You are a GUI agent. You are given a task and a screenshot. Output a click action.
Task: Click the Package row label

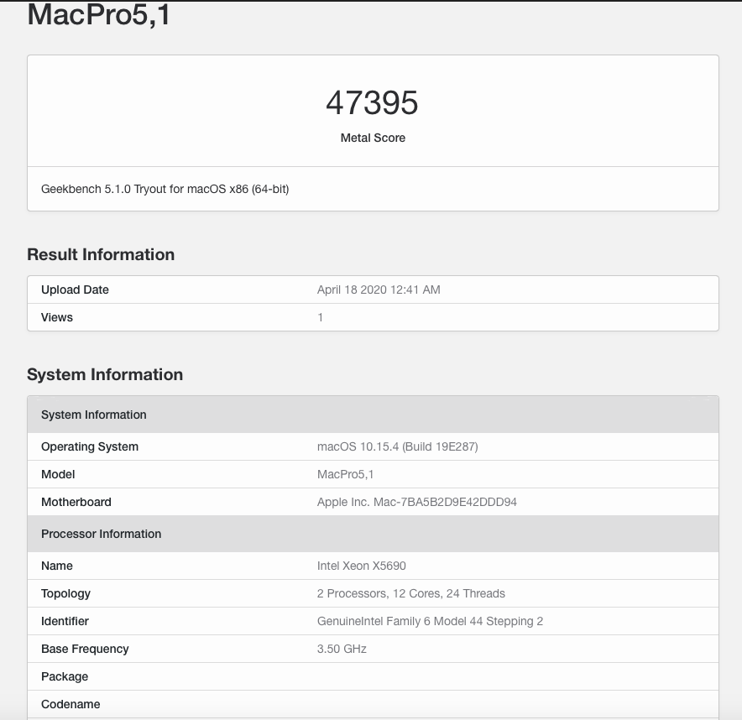click(65, 676)
